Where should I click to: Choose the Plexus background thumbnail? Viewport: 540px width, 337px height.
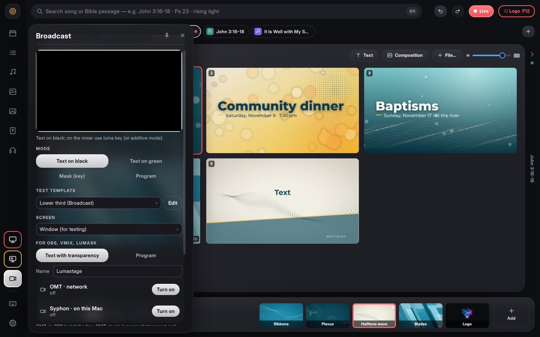(x=328, y=316)
